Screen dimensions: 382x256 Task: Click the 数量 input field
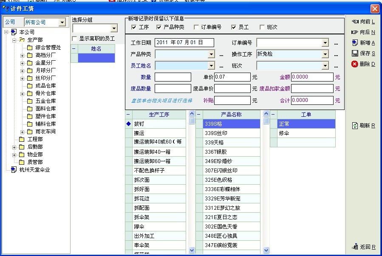point(173,77)
